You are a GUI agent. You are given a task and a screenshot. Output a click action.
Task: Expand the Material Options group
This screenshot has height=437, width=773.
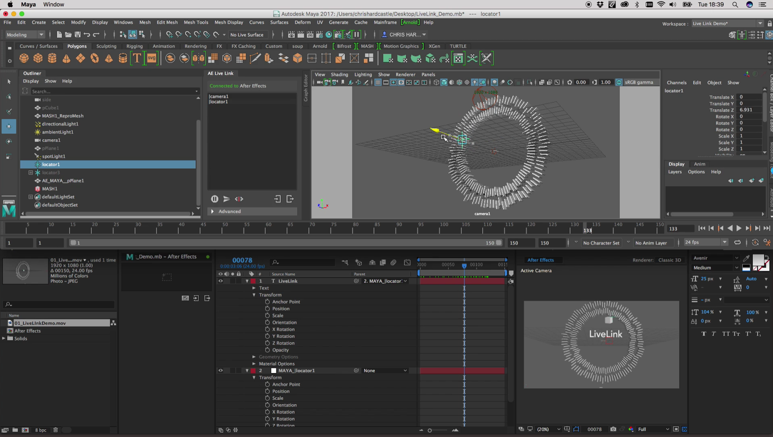pyautogui.click(x=254, y=364)
